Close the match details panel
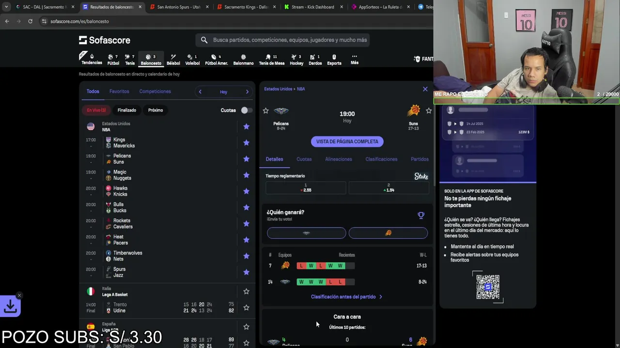Viewport: 620px width, 348px height. 425,89
